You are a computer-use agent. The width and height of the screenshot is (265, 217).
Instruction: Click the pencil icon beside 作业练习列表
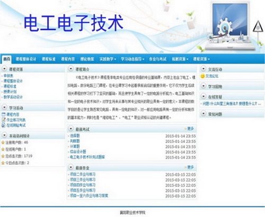(3, 120)
